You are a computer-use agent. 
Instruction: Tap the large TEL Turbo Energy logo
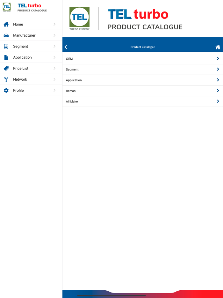pyautogui.click(x=79, y=19)
